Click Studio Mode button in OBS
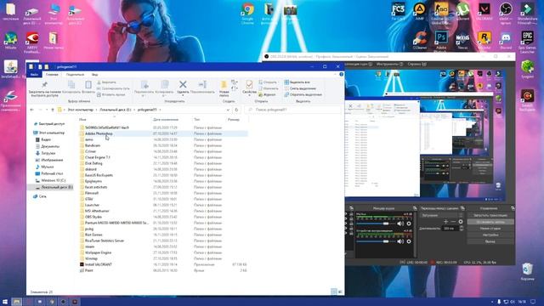Viewport: 544px width, 306px height. pos(490,229)
